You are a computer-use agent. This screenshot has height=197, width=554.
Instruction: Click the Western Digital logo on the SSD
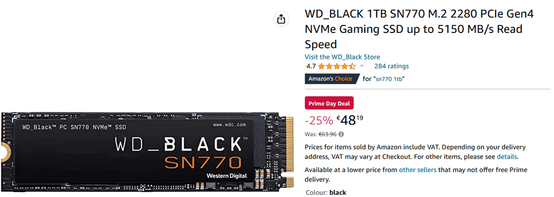tap(227, 175)
